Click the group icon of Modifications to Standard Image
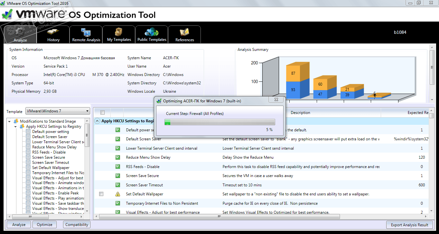 pyautogui.click(x=16, y=121)
